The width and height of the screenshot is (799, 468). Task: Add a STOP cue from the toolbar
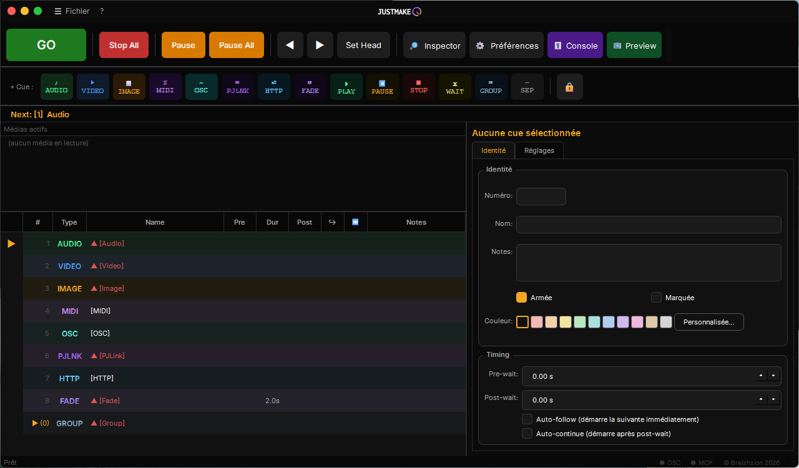[419, 87]
